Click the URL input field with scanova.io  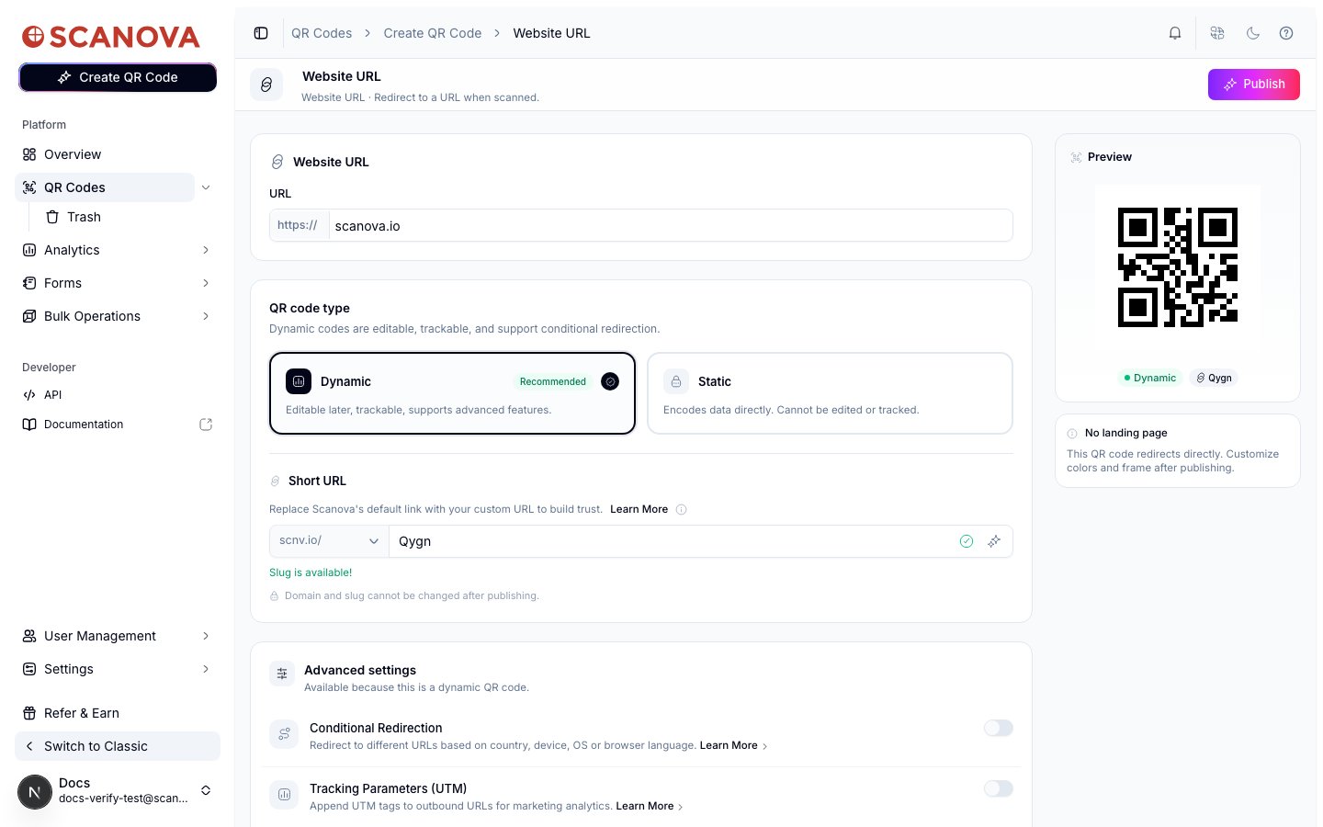pyautogui.click(x=671, y=225)
